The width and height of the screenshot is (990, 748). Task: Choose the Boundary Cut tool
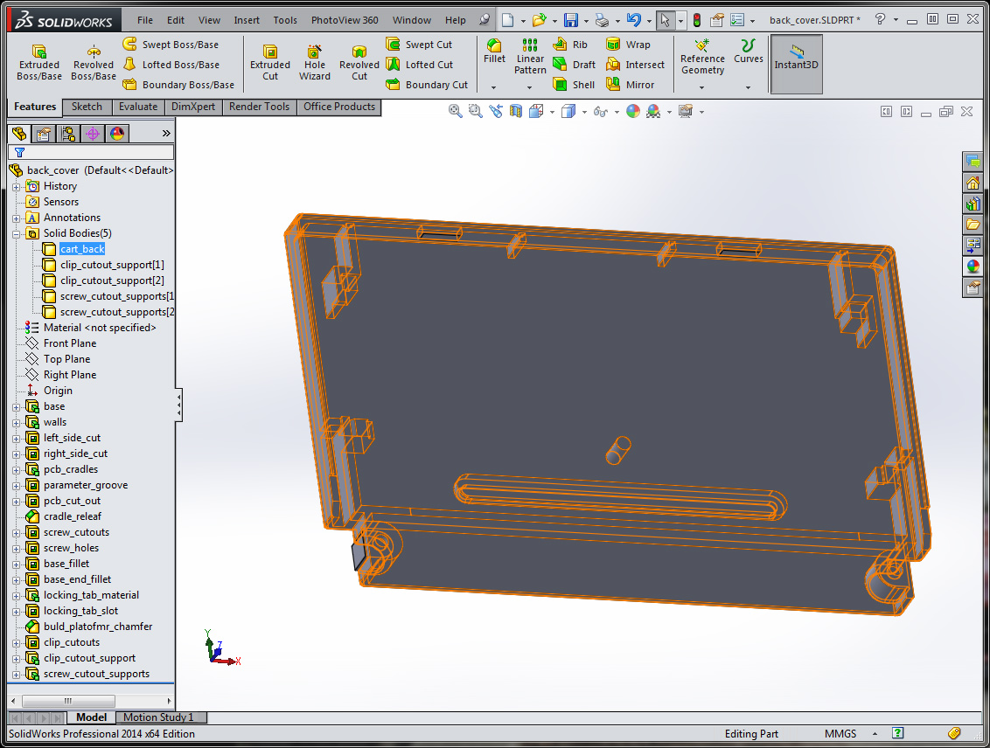(x=427, y=85)
